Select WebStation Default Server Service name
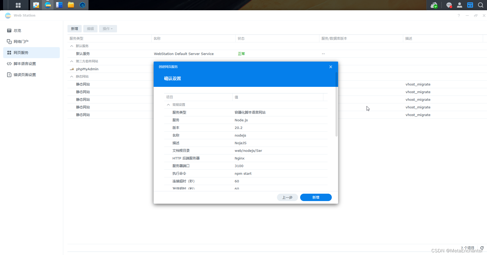487x255 pixels. [184, 54]
